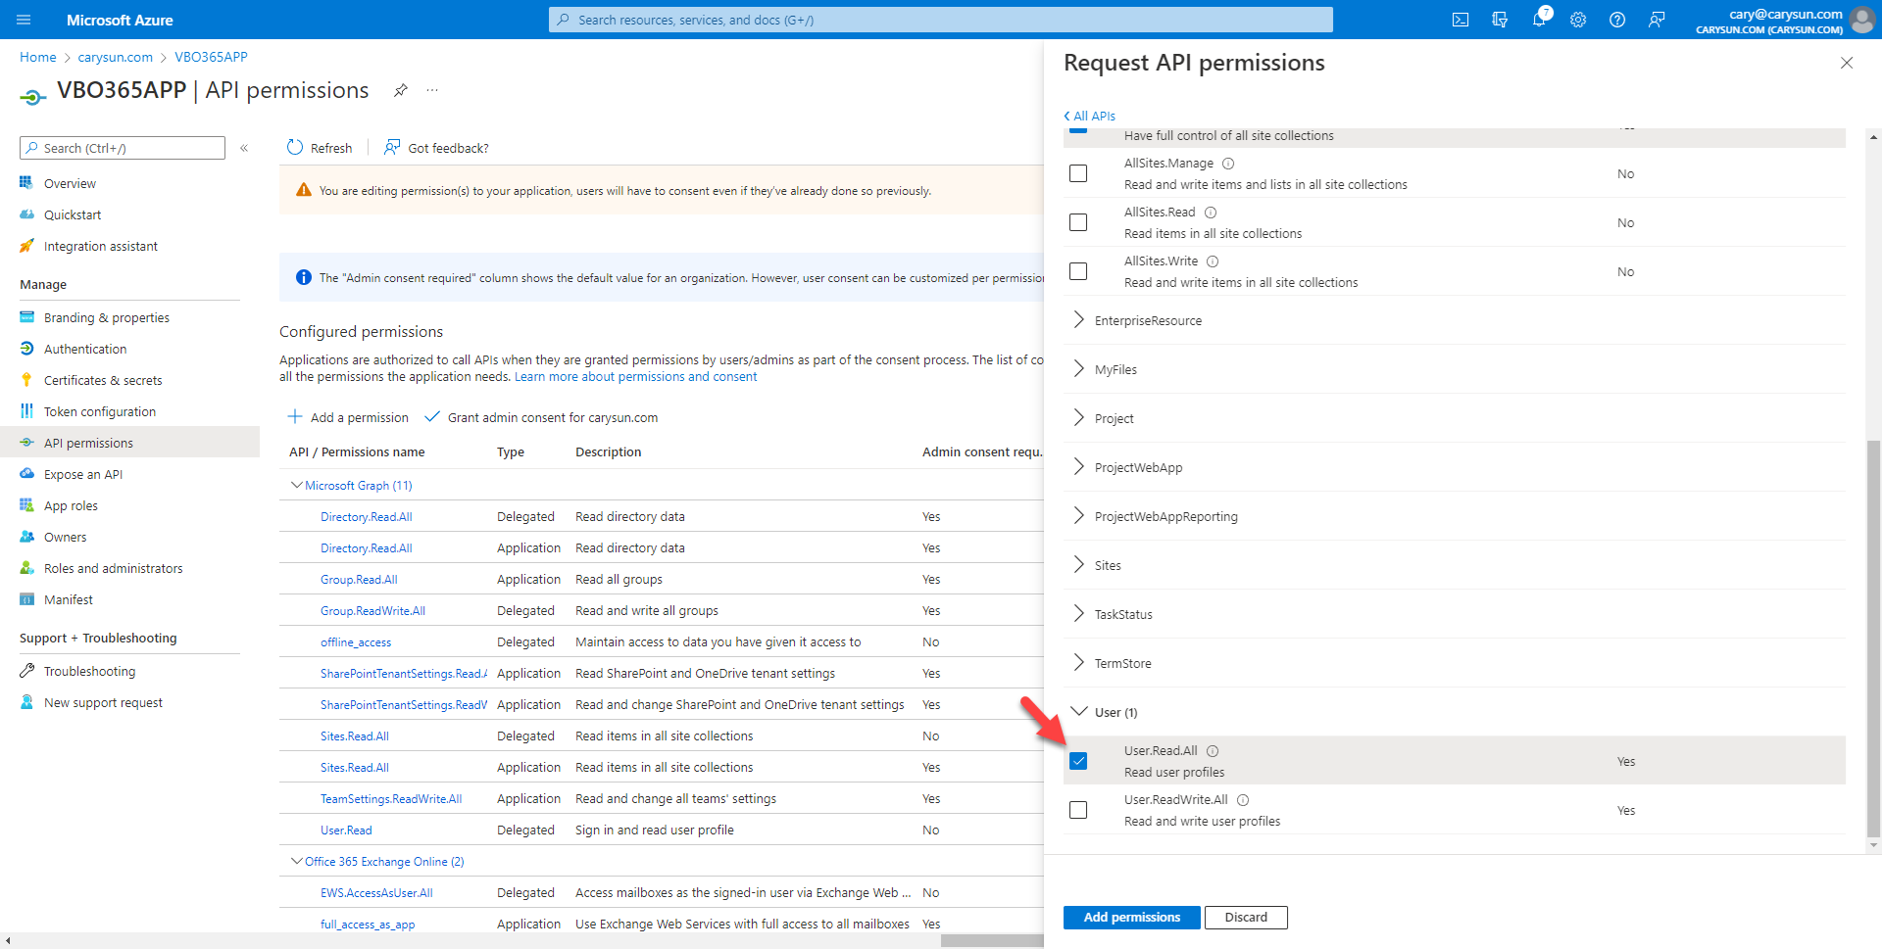Screen dimensions: 1882x949
Task: Click the sidebar Search (Ctrl+/) box
Action: [x=123, y=148]
